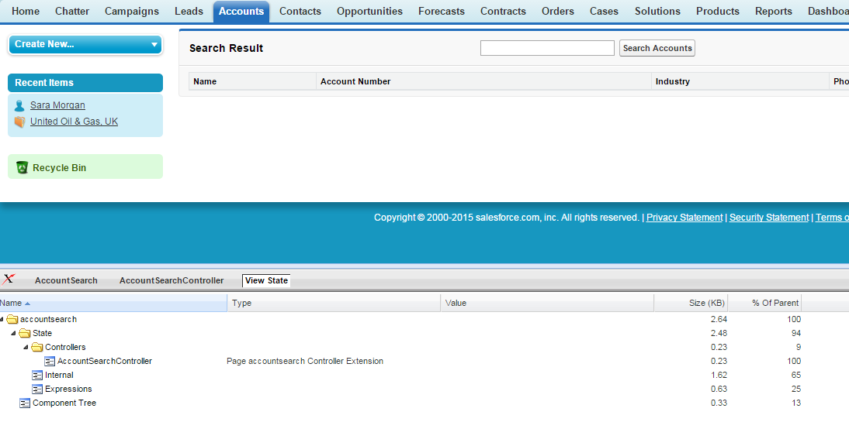Collapse the State tree node

point(13,334)
